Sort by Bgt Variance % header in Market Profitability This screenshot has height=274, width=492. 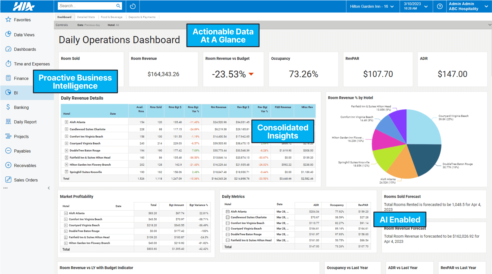point(199,205)
